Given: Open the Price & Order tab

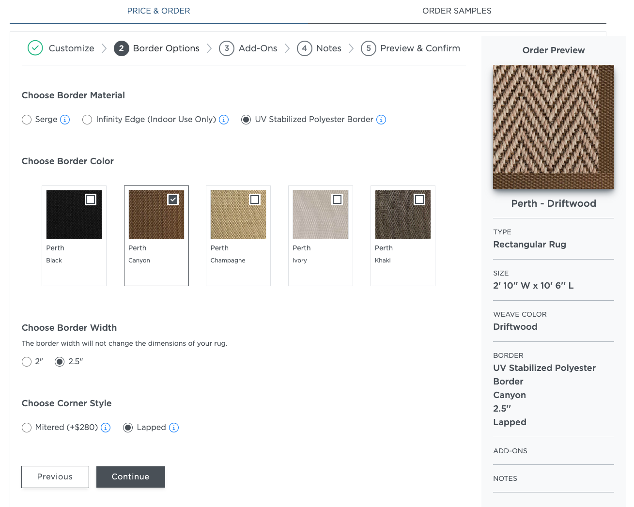Looking at the screenshot, I should pyautogui.click(x=158, y=11).
